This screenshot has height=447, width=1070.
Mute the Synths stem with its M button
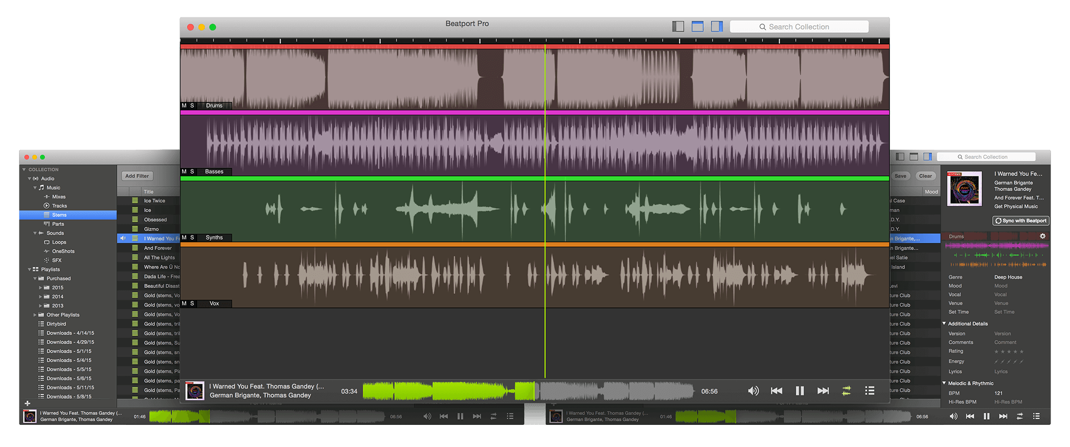(x=184, y=238)
